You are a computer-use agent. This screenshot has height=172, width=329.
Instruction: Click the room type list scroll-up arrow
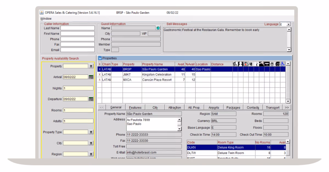click(288, 142)
